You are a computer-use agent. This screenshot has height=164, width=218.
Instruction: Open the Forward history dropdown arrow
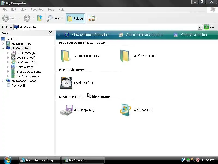pyautogui.click(x=34, y=18)
